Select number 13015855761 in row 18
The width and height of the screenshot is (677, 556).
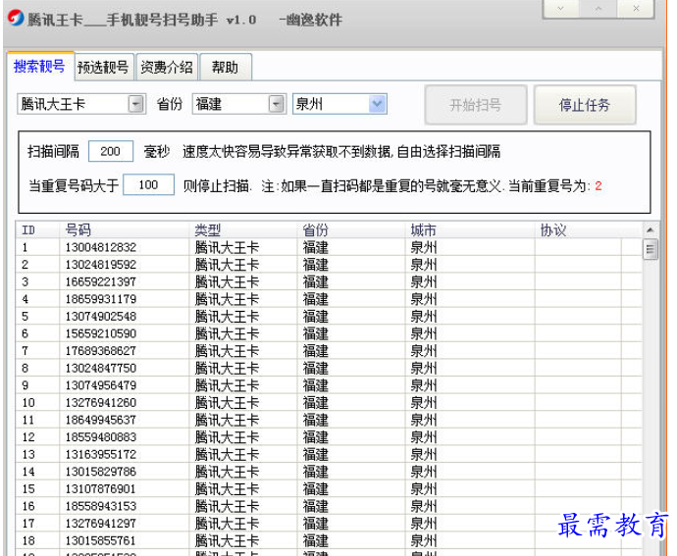coord(101,541)
